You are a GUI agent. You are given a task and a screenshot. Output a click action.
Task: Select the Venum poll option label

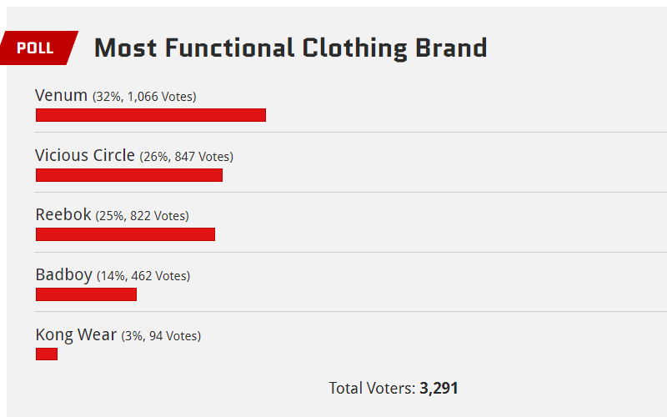61,96
